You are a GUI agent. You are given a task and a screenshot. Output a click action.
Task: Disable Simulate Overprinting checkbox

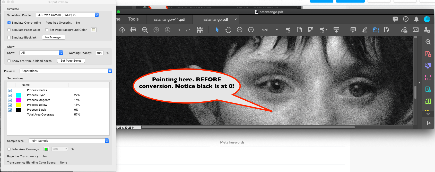coord(9,23)
